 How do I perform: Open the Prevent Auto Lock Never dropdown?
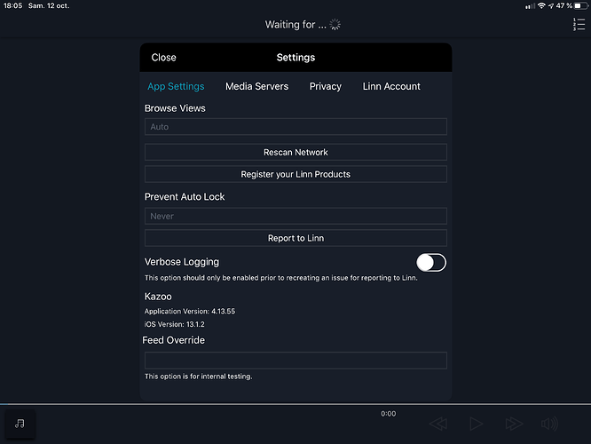[295, 216]
